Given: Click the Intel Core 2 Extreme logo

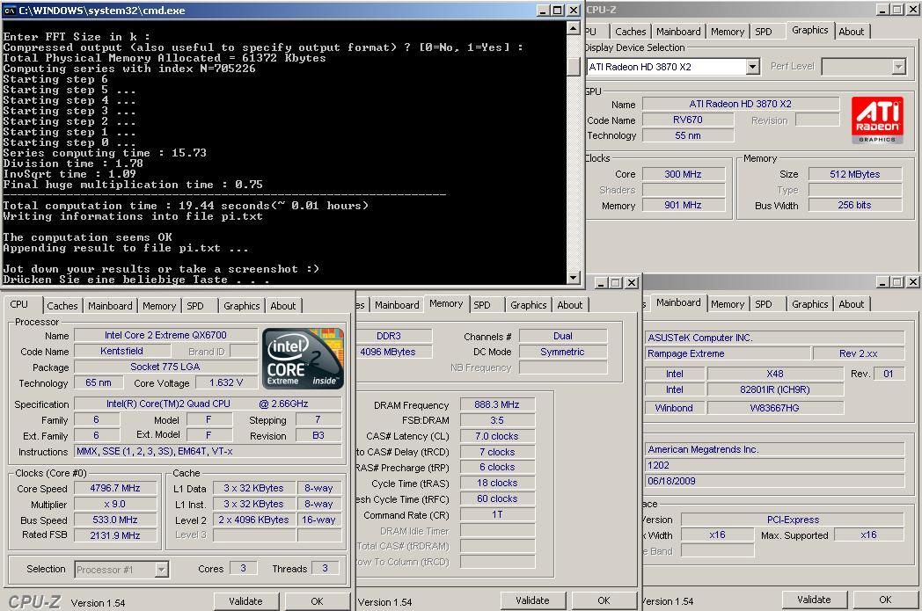Looking at the screenshot, I should pos(303,359).
